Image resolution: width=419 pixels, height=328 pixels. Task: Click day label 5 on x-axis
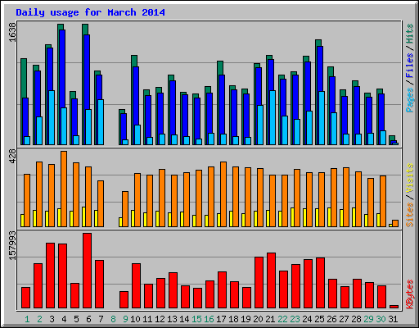click(76, 319)
